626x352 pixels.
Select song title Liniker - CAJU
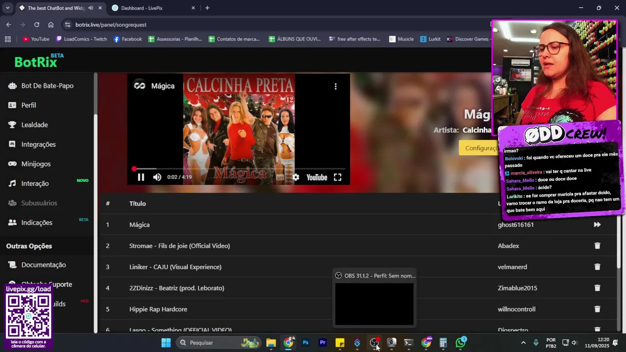175,267
